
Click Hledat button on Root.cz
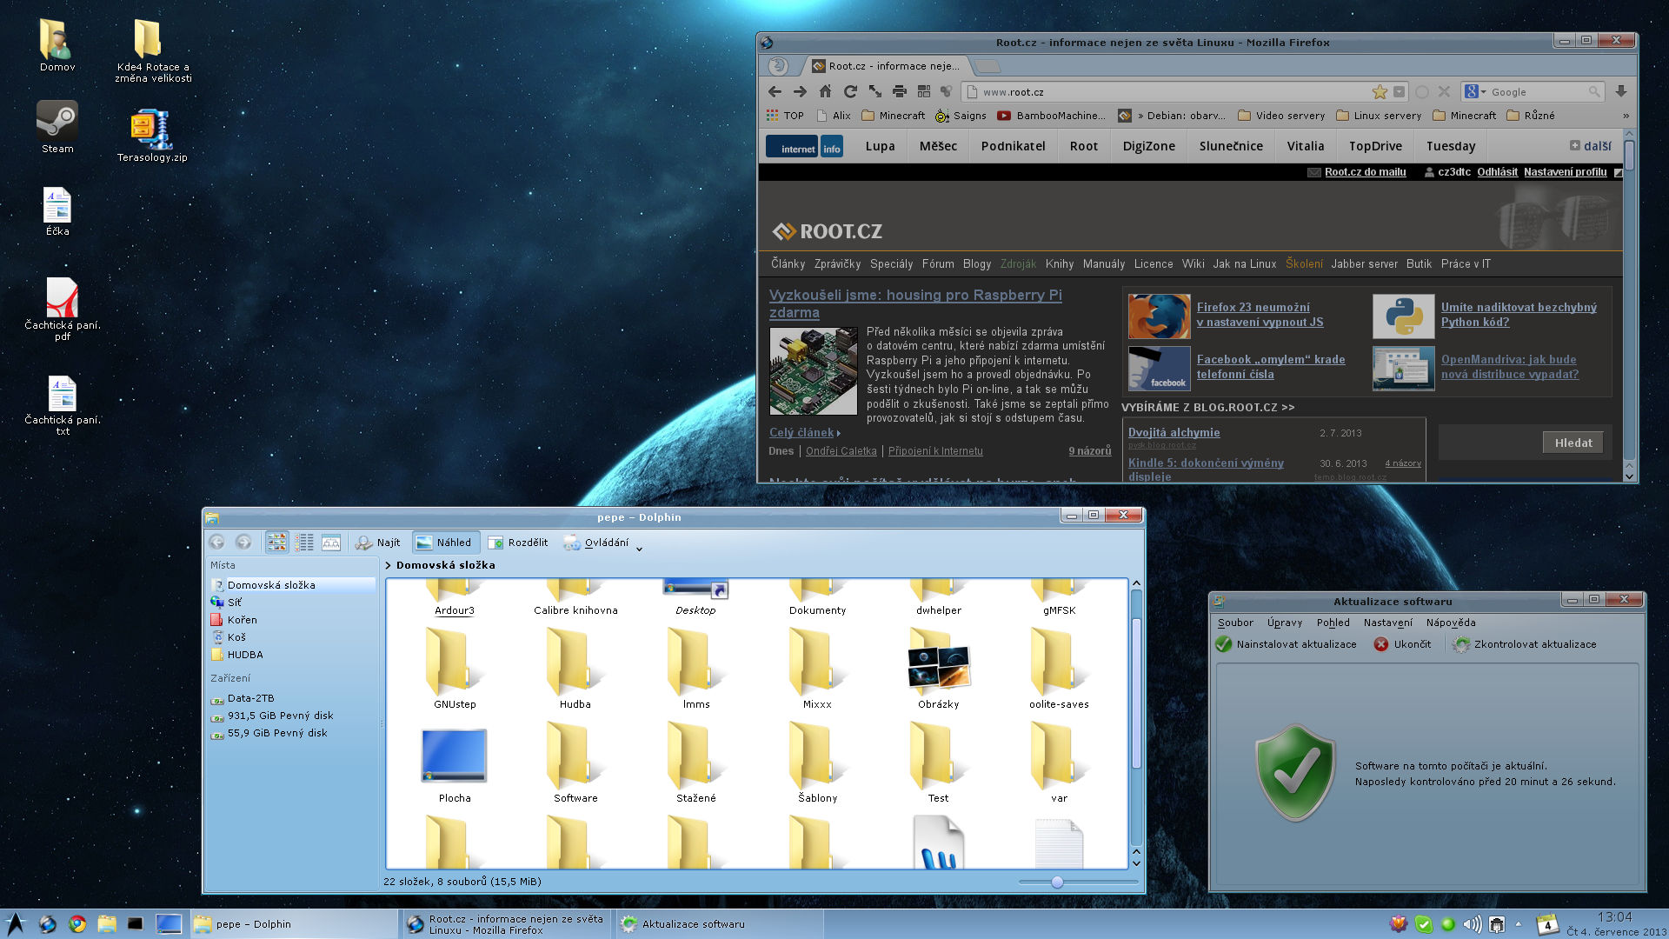(x=1573, y=443)
